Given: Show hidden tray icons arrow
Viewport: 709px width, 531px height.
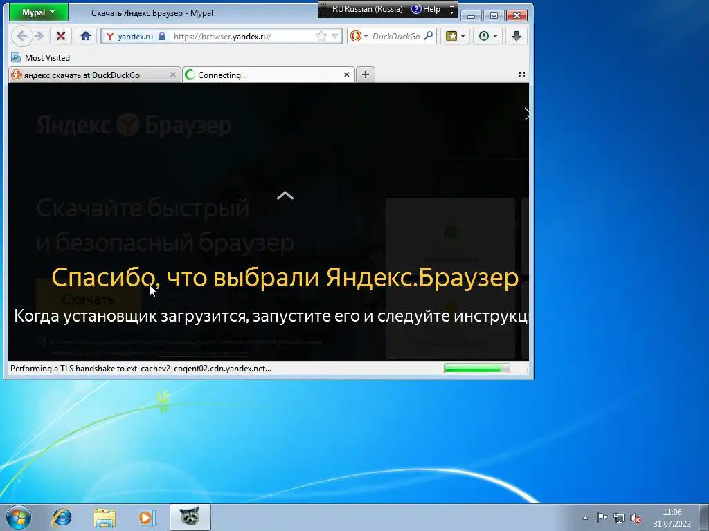Looking at the screenshot, I should coord(585,518).
